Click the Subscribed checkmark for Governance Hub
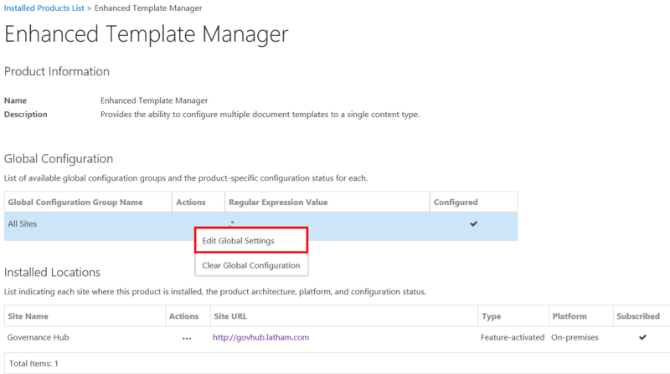Image resolution: width=670 pixels, height=374 pixels. [x=642, y=337]
